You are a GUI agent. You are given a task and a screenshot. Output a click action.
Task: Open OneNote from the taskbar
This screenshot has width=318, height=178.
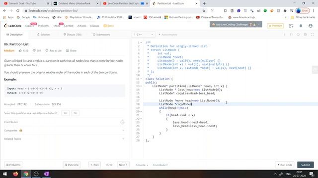46,174
